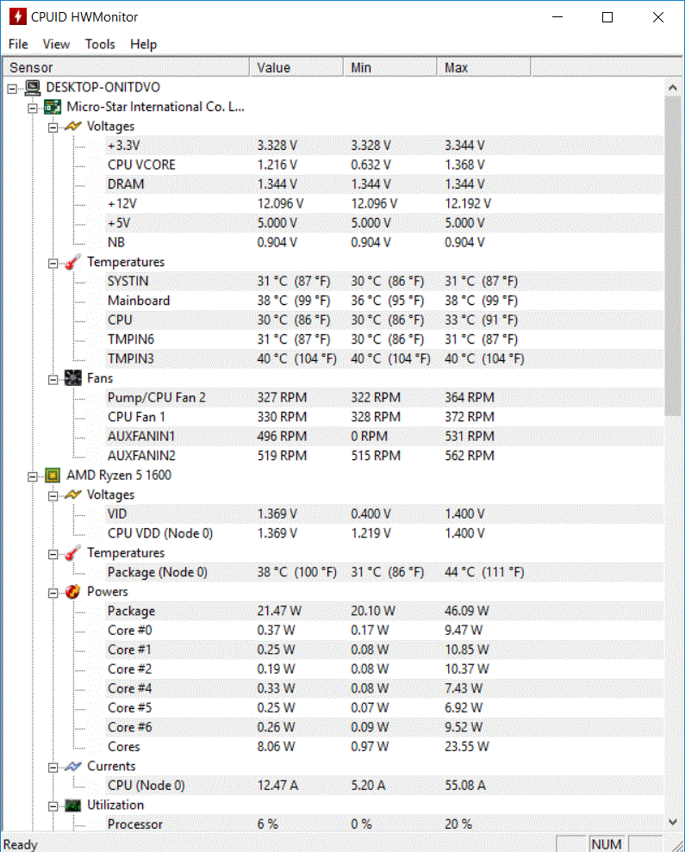The width and height of the screenshot is (685, 852).
Task: Collapse the AMD Ryzen 5 1600 node
Action: [x=32, y=475]
